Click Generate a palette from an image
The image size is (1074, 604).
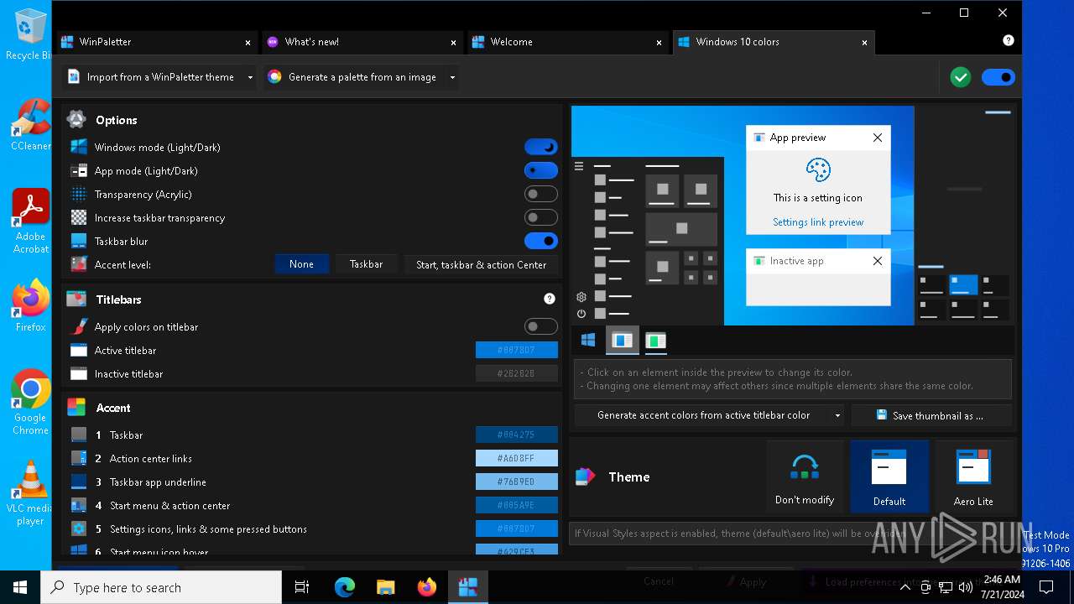point(353,77)
